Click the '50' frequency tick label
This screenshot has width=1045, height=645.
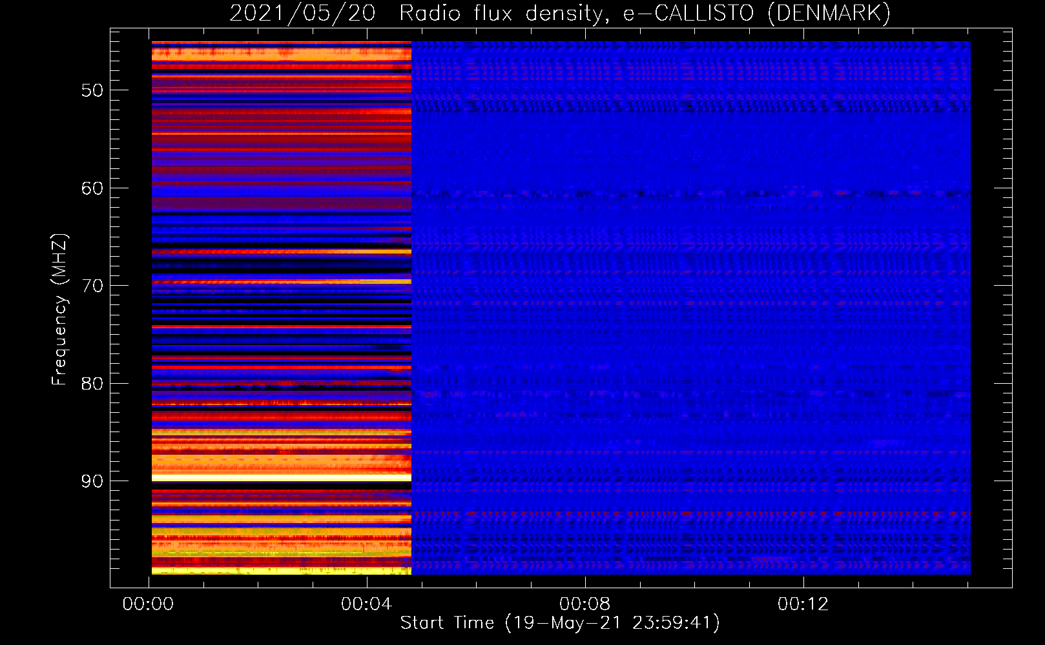[x=92, y=90]
